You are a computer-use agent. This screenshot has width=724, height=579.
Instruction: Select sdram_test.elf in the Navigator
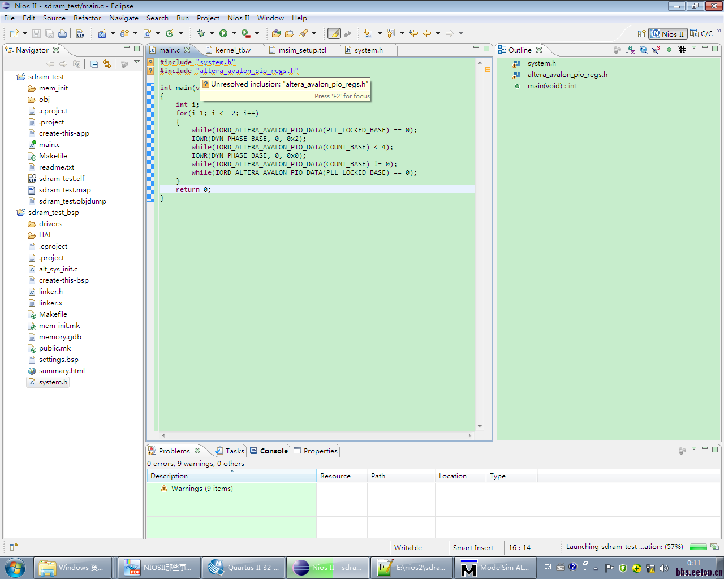click(x=62, y=179)
